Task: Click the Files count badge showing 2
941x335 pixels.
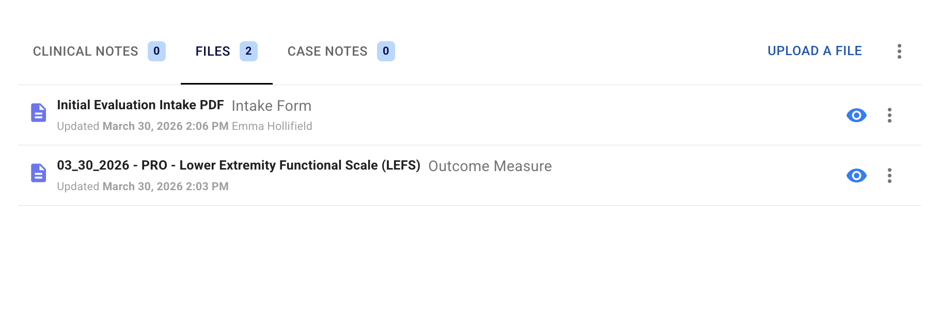Action: click(248, 51)
